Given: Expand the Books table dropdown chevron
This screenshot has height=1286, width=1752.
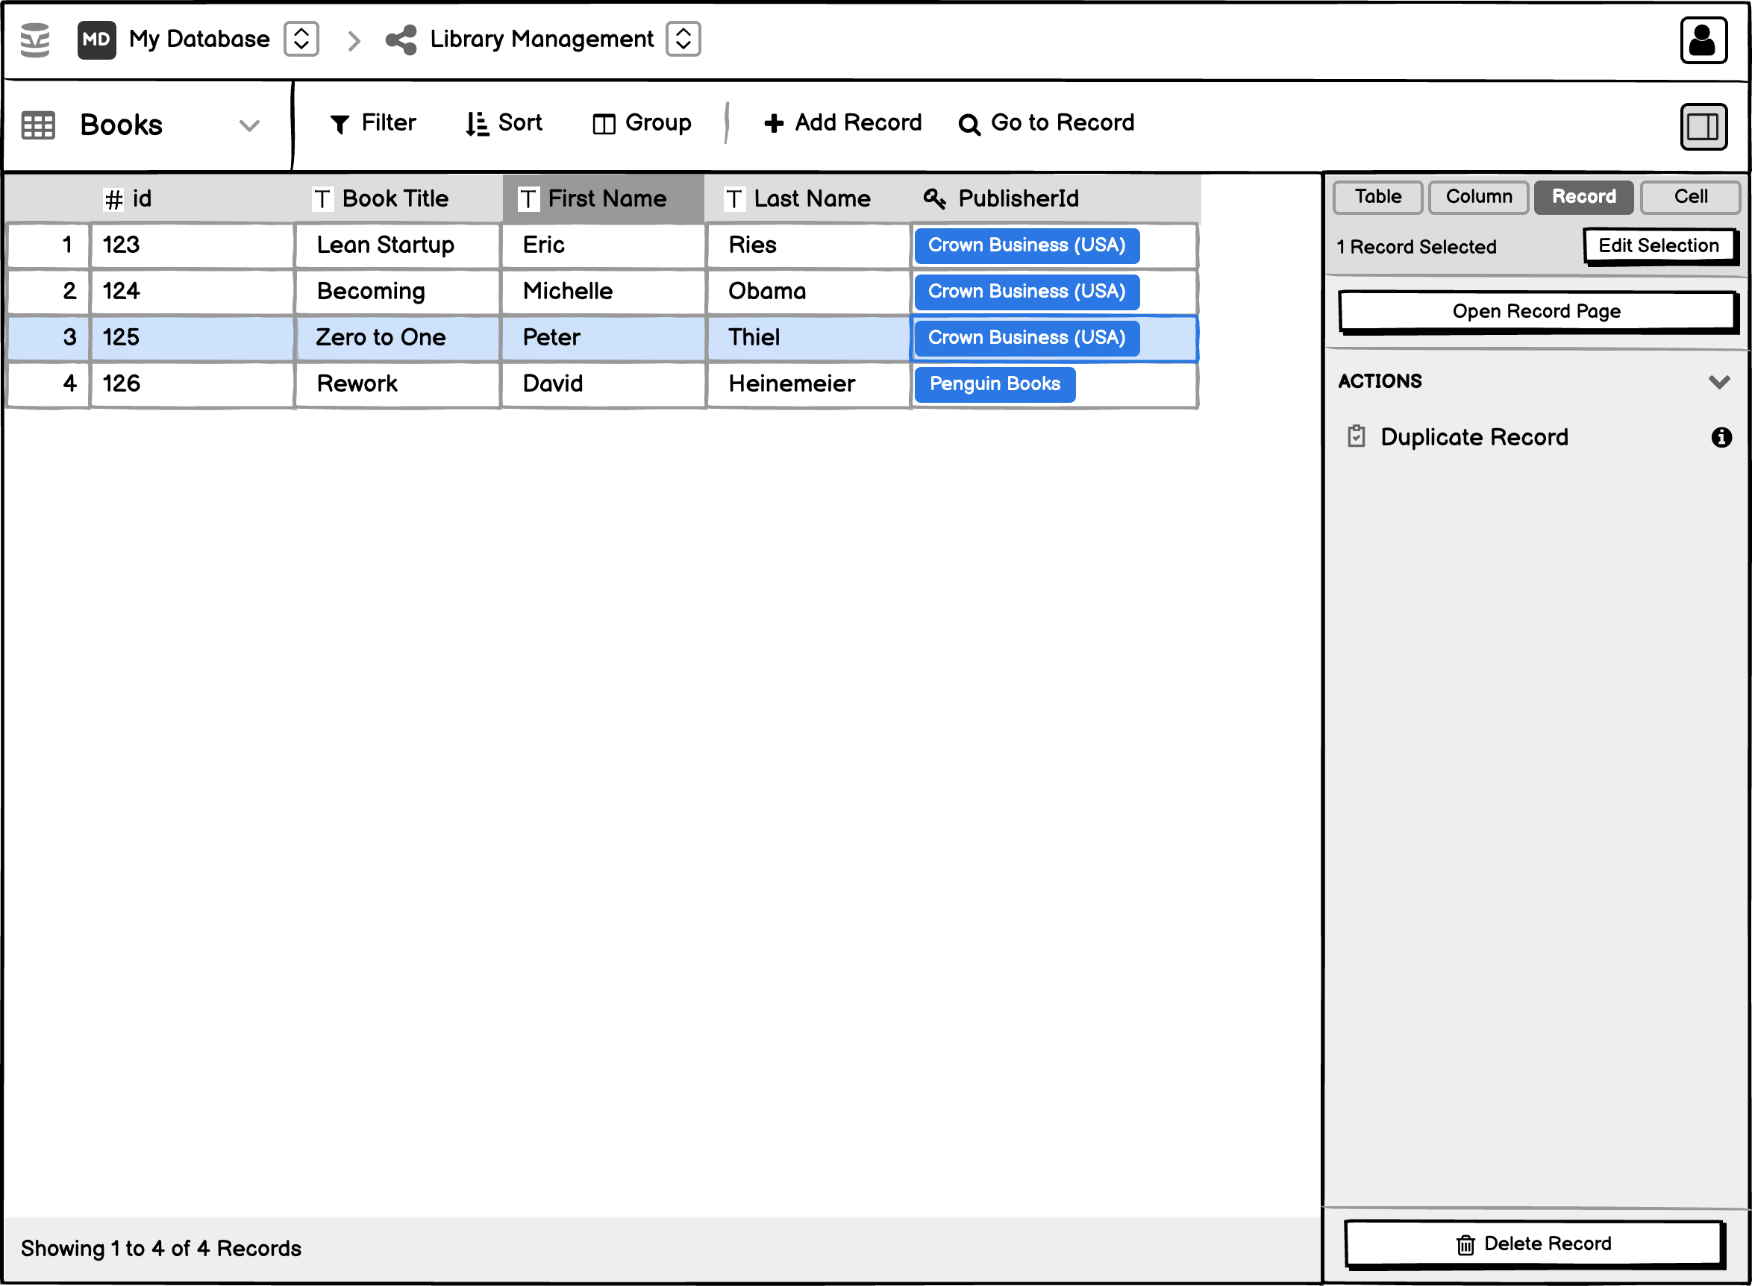Looking at the screenshot, I should click(249, 125).
